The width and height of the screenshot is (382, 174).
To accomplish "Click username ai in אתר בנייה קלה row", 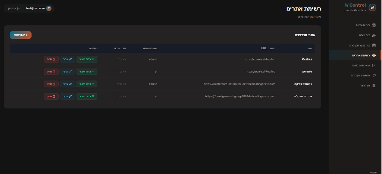I will point(156,97).
